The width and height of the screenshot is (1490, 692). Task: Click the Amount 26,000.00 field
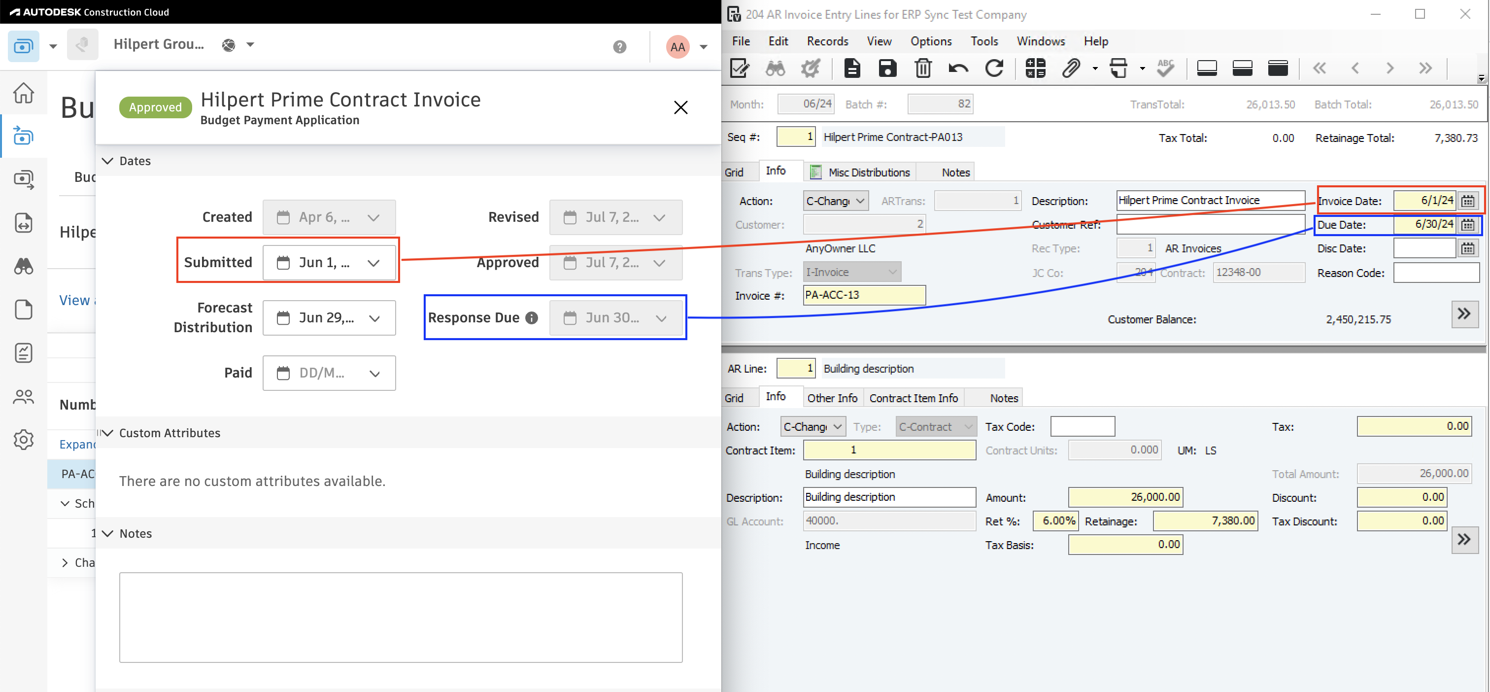pos(1125,497)
